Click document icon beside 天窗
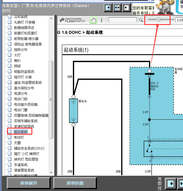183x191 pixels. point(10,143)
